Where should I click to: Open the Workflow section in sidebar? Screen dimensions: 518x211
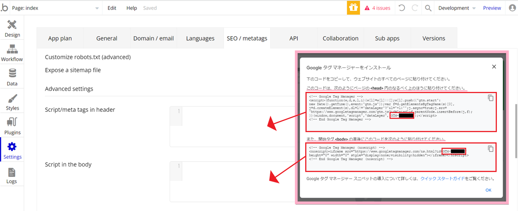pyautogui.click(x=12, y=53)
